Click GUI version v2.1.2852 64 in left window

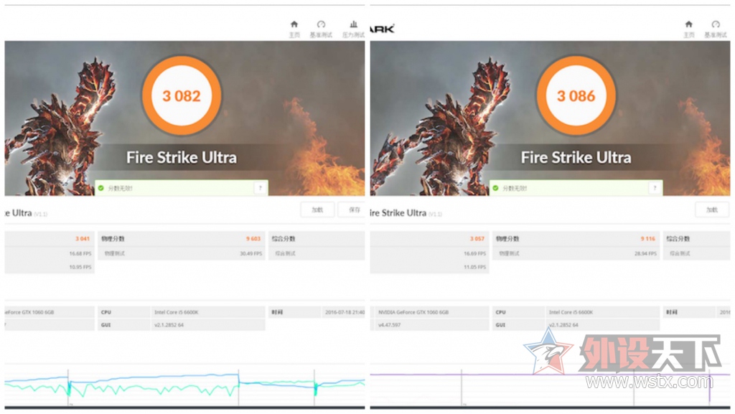(169, 324)
